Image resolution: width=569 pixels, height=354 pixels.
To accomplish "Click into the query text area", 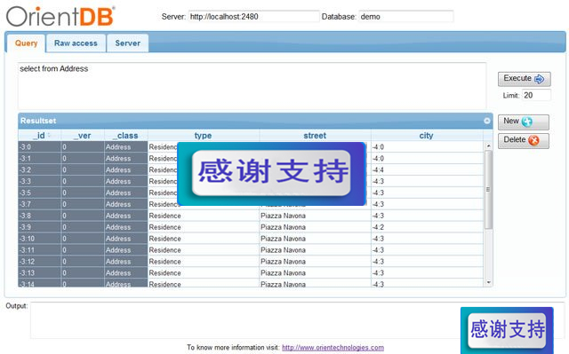I will pos(252,86).
